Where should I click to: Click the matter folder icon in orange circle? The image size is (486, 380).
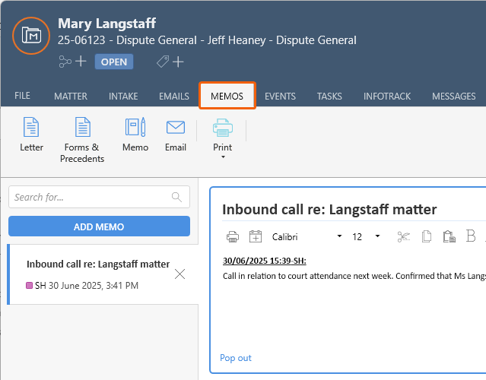click(x=31, y=36)
